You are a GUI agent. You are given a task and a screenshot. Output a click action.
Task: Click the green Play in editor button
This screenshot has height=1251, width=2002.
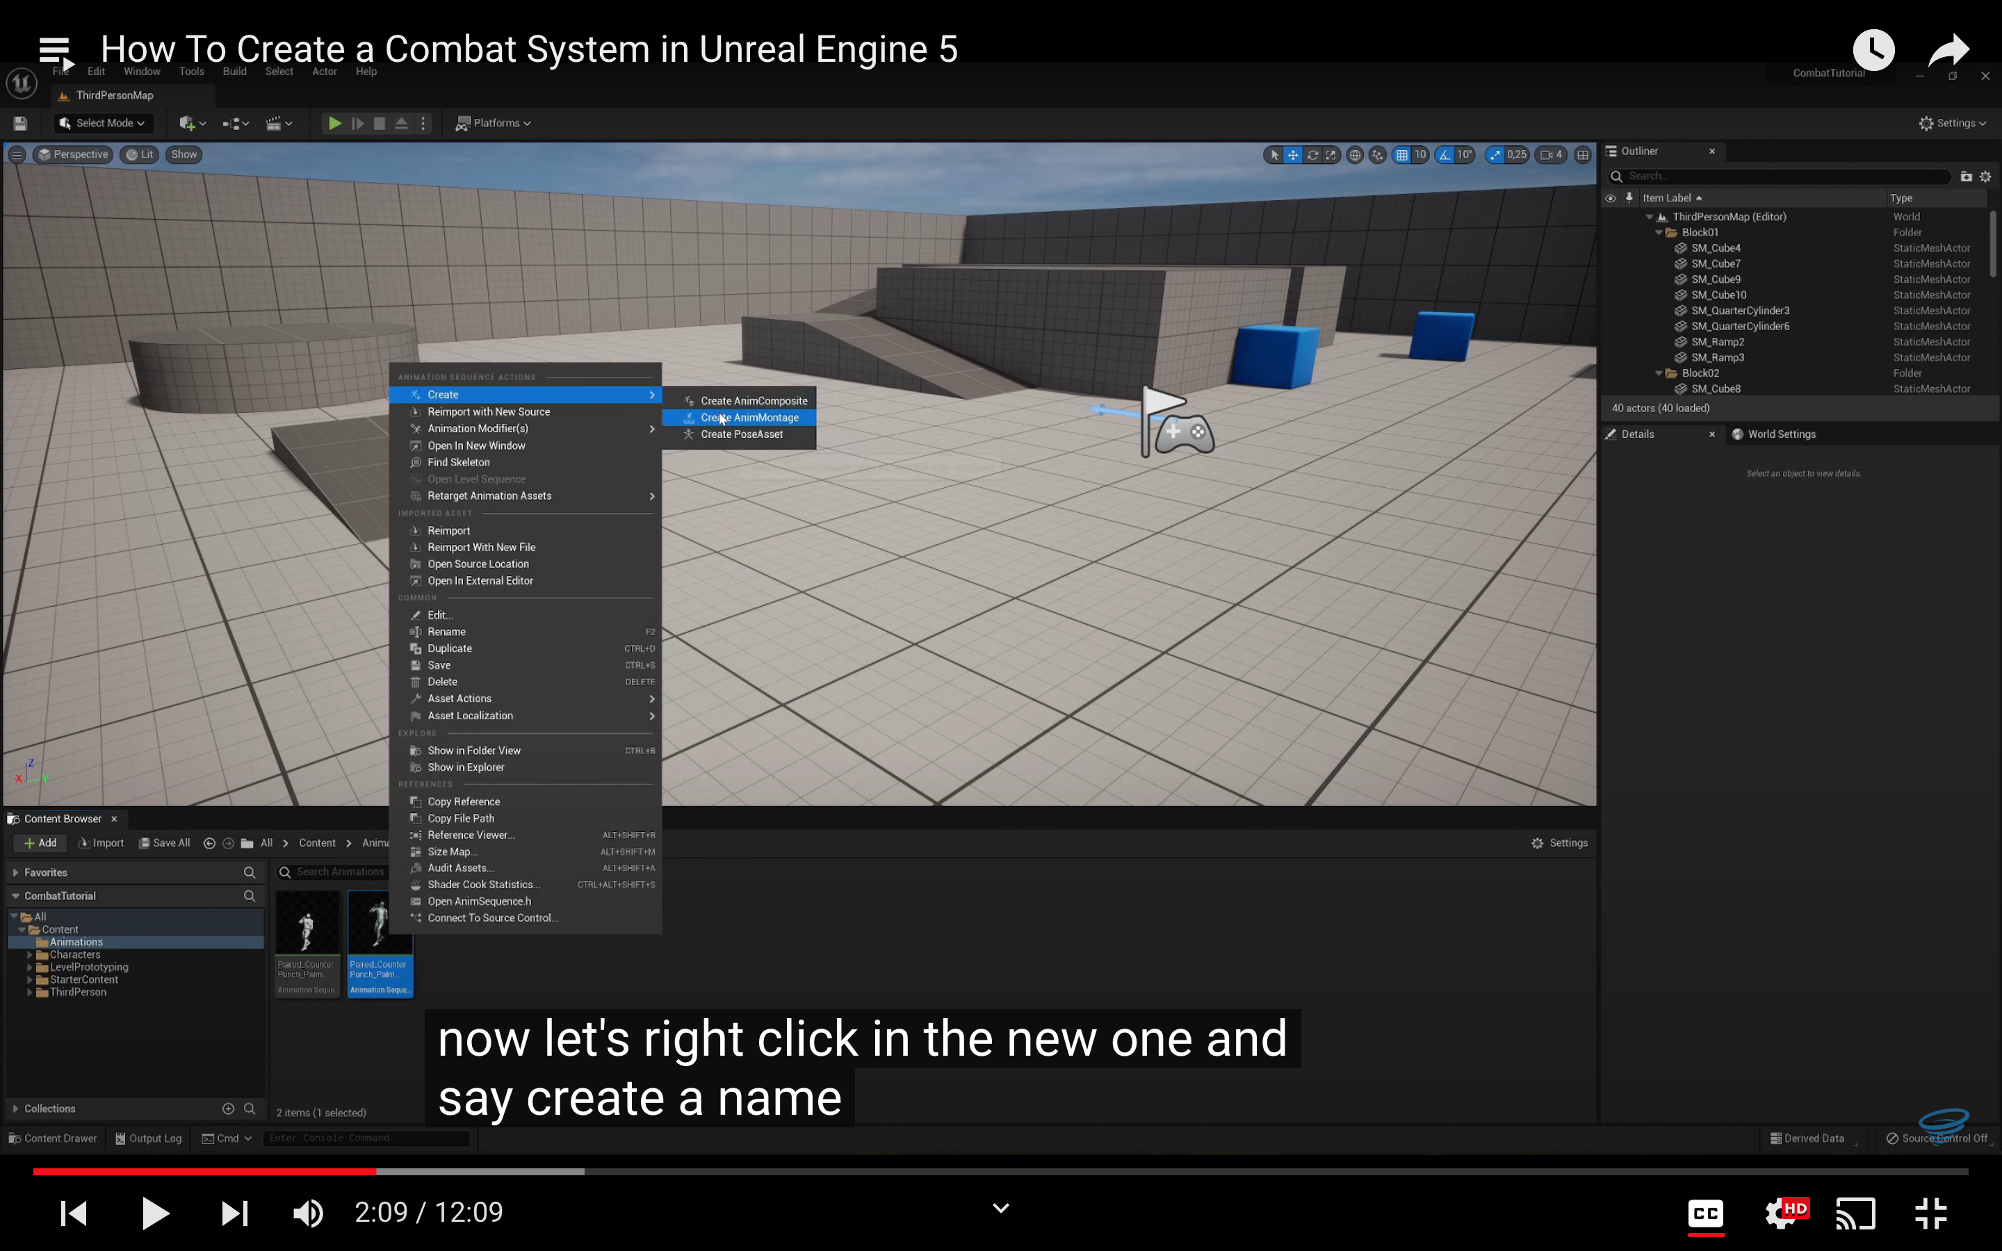334,123
